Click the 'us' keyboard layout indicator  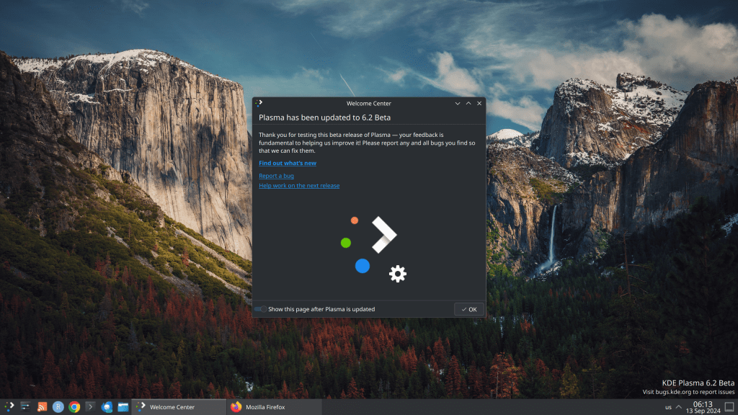pos(668,408)
